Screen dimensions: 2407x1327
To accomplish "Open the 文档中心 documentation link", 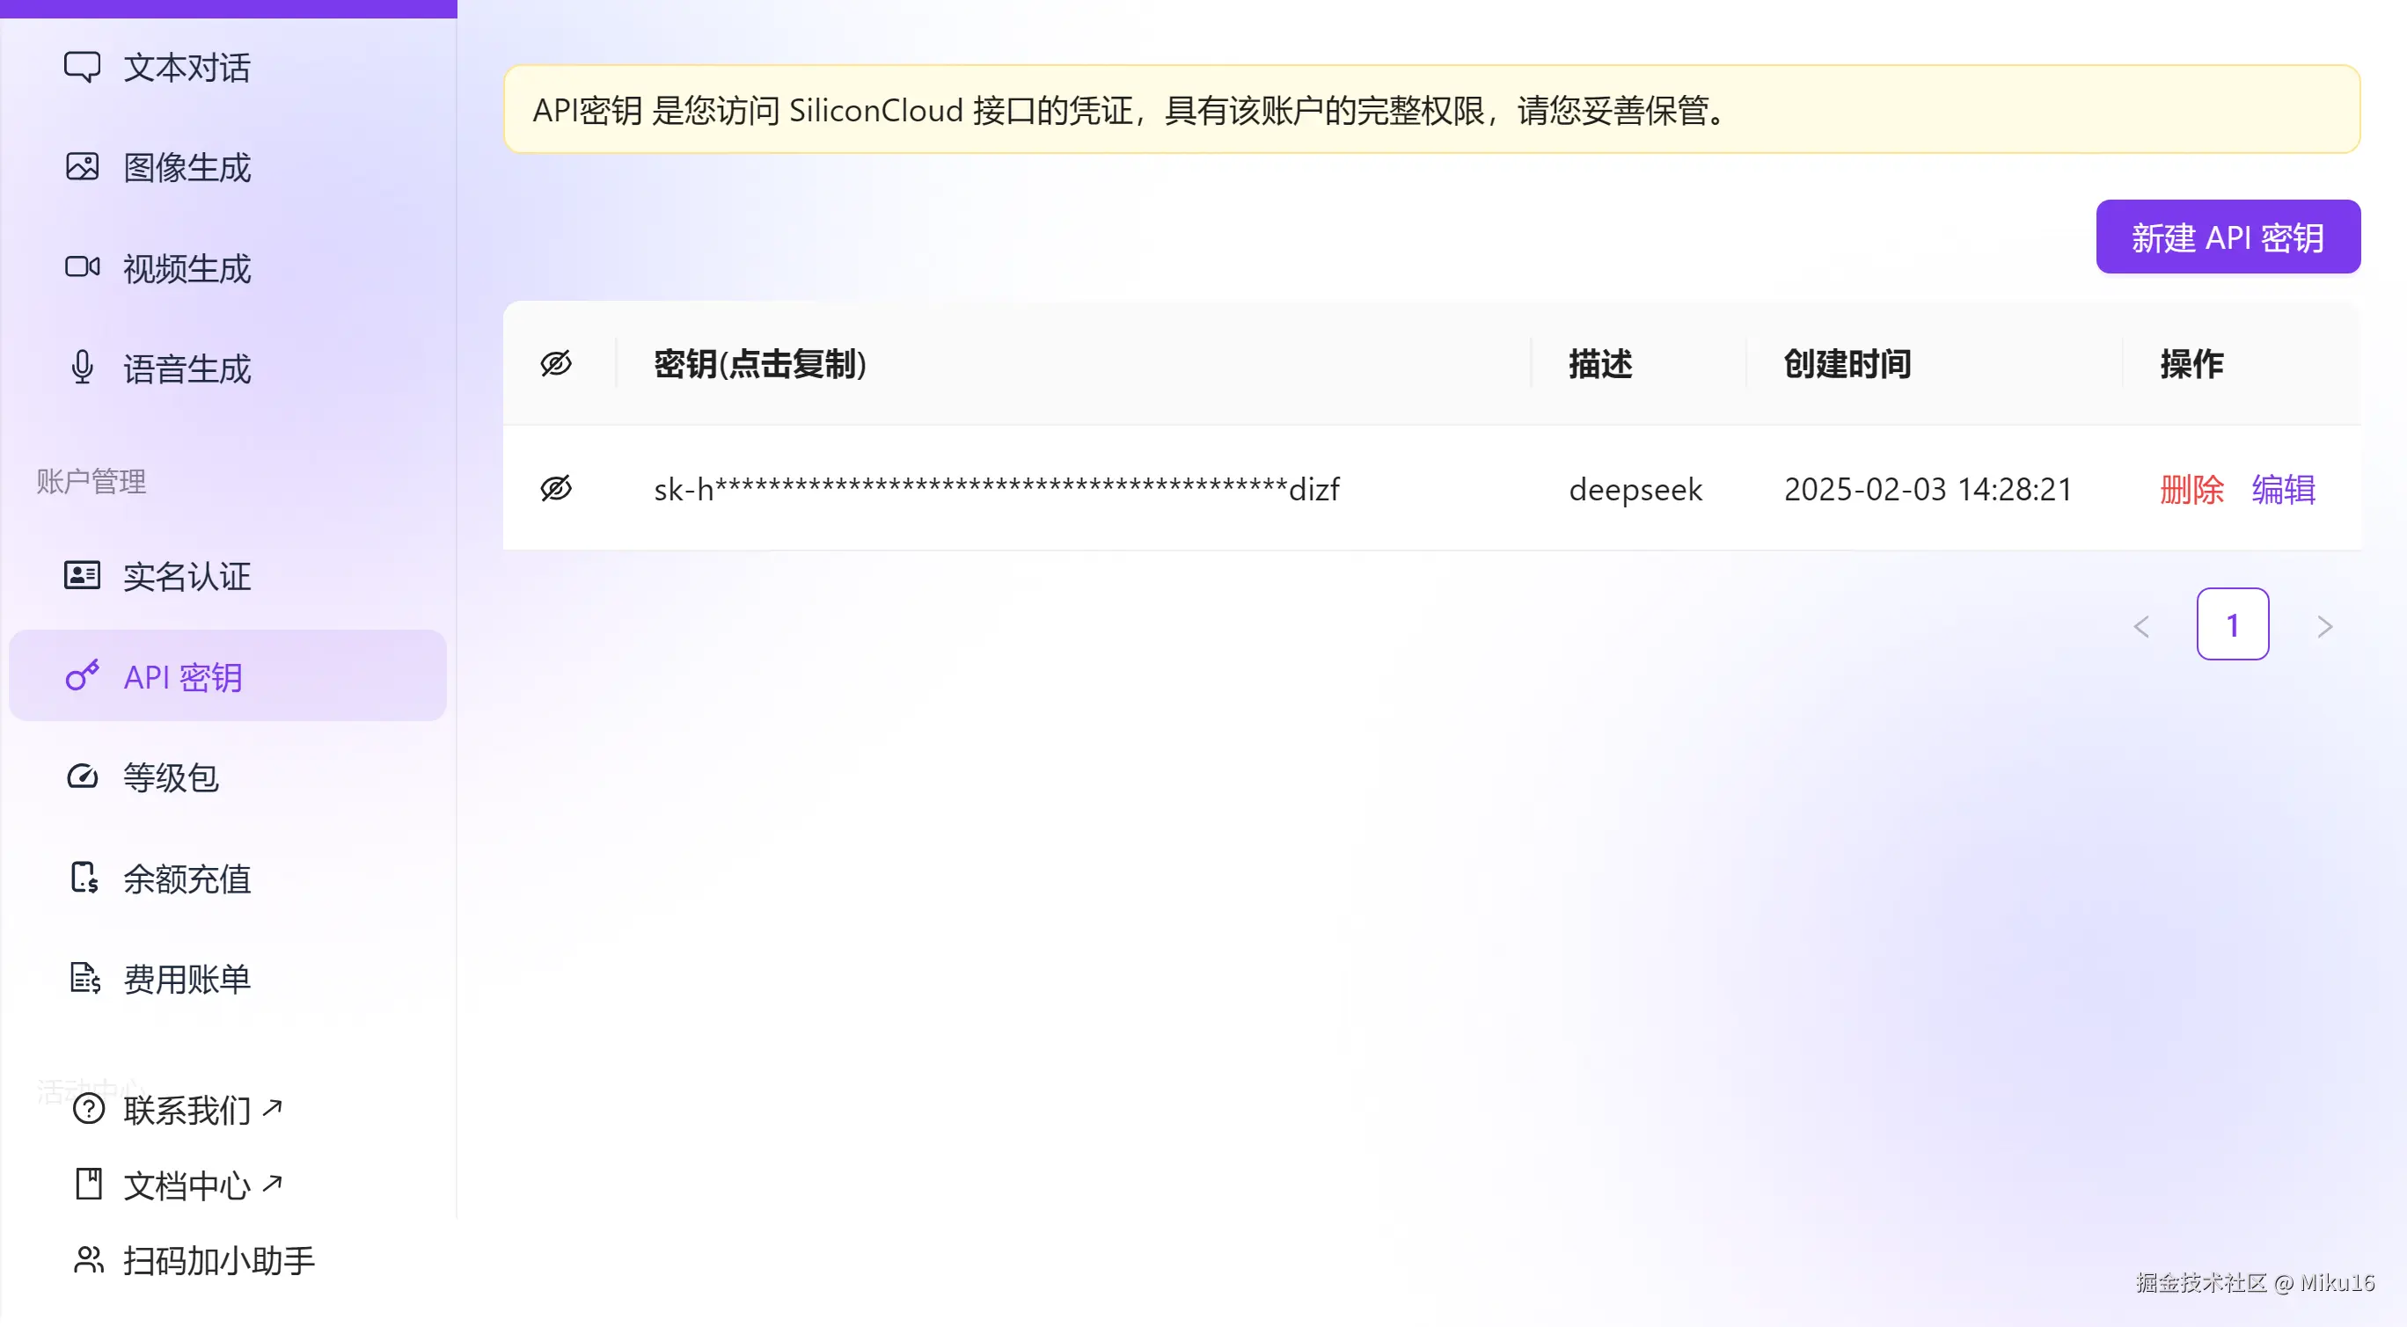I will point(187,1185).
